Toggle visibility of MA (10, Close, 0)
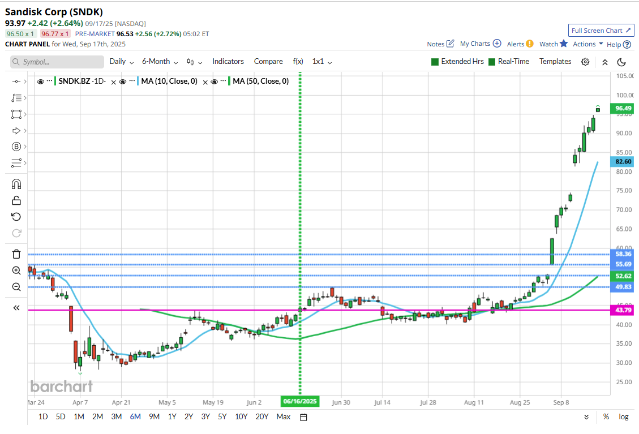This screenshot has height=434, width=639. (x=123, y=81)
